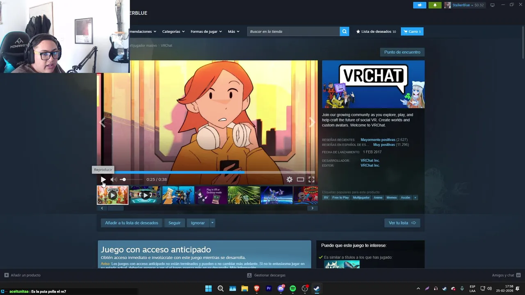
Task: Click Punto de encuentro button
Action: (402, 52)
